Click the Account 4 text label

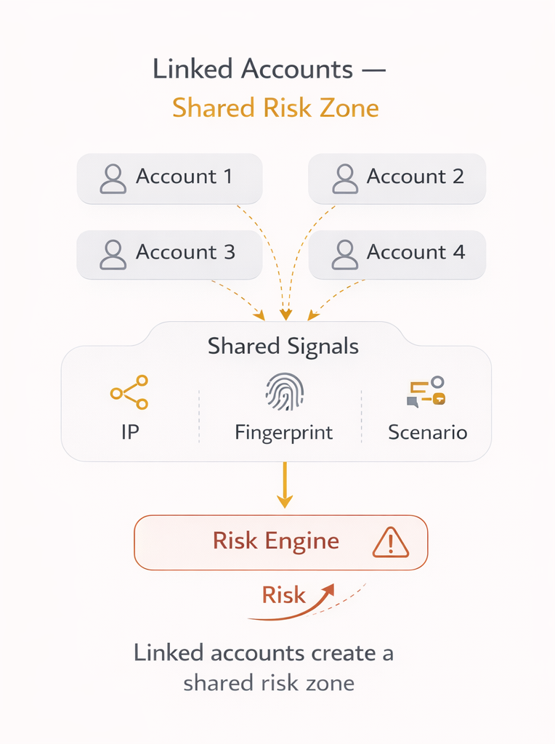(x=416, y=252)
